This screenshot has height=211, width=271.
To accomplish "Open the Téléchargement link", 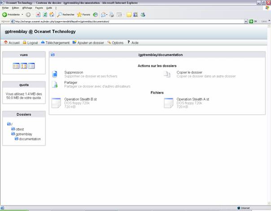I will tap(57, 43).
